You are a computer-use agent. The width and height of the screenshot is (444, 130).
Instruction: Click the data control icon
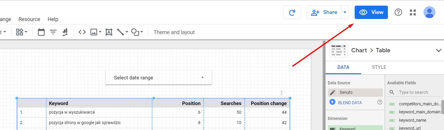[x=65, y=32]
